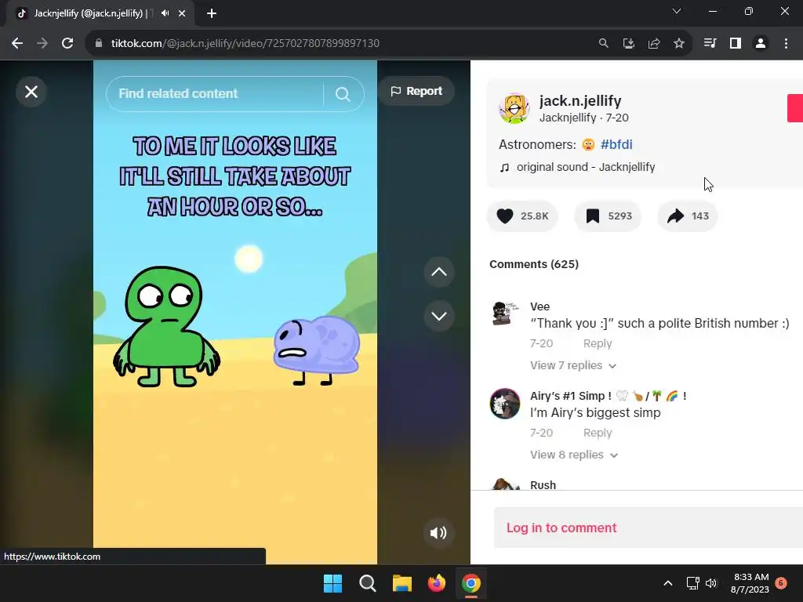Open Vee's profile avatar
The image size is (803, 602).
(x=505, y=314)
